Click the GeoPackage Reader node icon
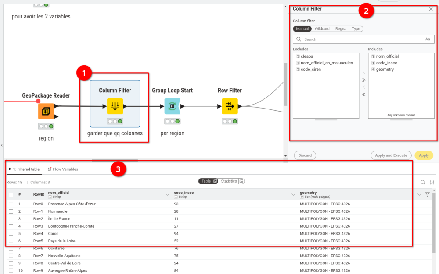Viewport: 439px width, 274px height. click(46, 112)
